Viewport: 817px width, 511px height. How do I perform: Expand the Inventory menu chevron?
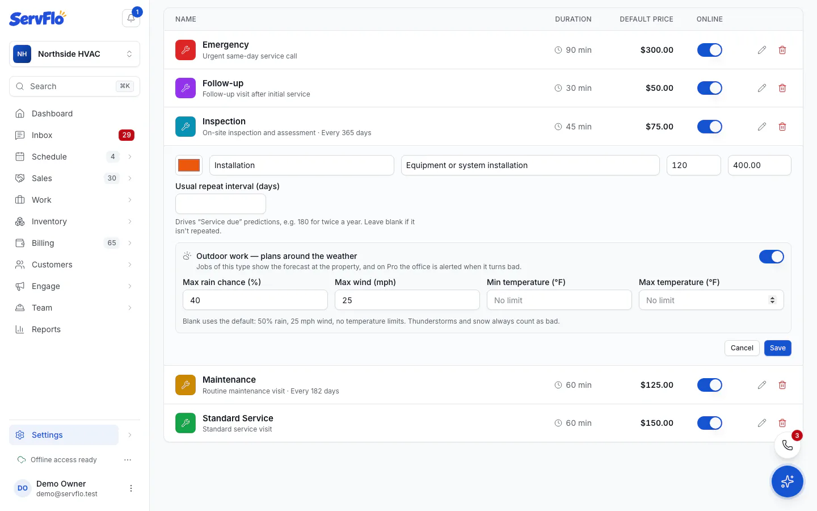130,221
